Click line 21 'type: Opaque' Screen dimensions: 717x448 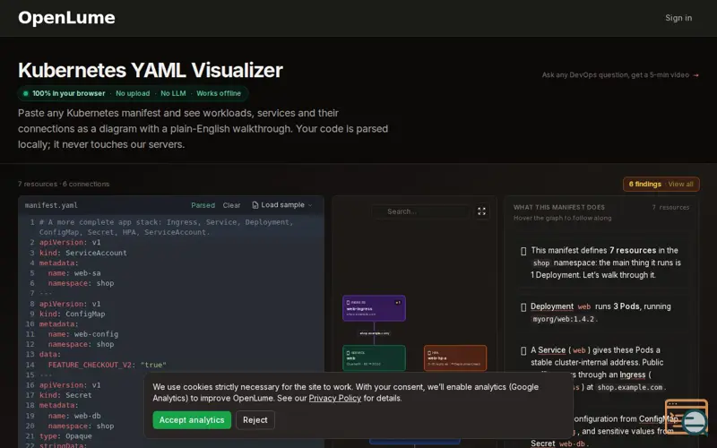pyautogui.click(x=65, y=436)
